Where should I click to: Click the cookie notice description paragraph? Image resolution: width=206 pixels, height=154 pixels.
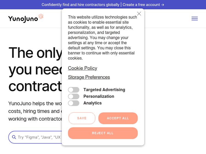(102, 38)
